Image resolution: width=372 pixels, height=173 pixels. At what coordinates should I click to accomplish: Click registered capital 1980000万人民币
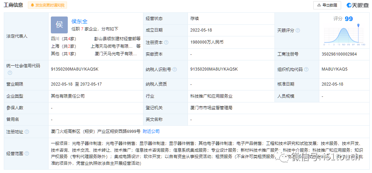(x=207, y=42)
